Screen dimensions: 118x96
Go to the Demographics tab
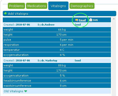point(82,6)
